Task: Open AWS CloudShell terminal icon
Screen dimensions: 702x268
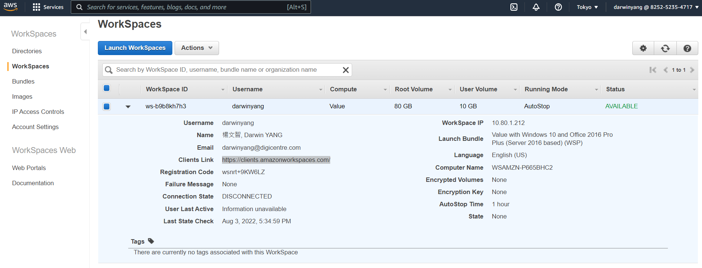Action: (514, 7)
